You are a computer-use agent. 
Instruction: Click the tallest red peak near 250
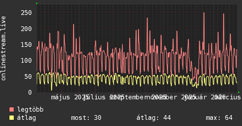pos(204,13)
